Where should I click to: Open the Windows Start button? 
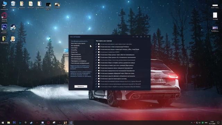3,123
